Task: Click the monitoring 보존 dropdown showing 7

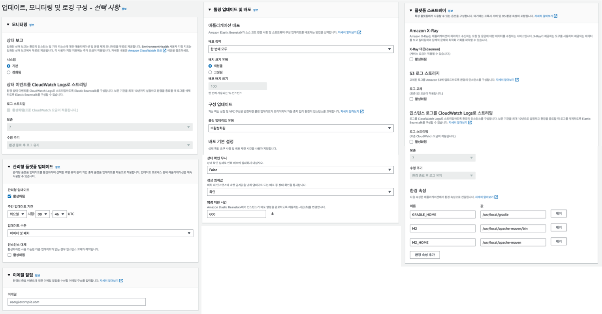Action: [x=100, y=127]
